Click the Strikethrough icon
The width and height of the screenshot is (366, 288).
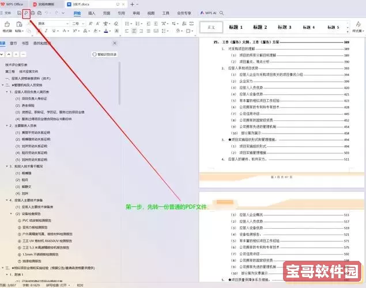click(64, 31)
